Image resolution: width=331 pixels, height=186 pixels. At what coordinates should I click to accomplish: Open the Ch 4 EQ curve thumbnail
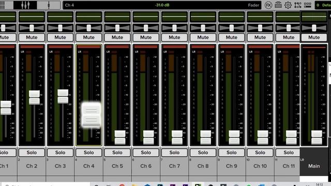(x=88, y=17)
